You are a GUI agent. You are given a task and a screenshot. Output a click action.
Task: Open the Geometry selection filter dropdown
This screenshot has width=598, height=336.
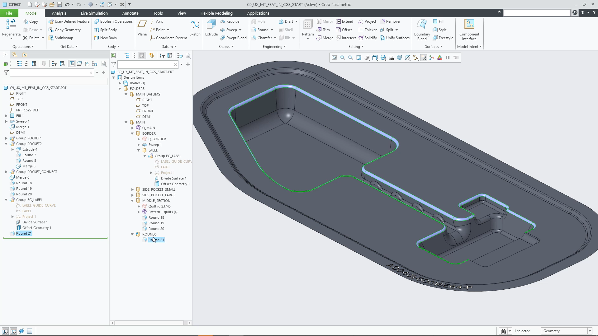(x=589, y=331)
